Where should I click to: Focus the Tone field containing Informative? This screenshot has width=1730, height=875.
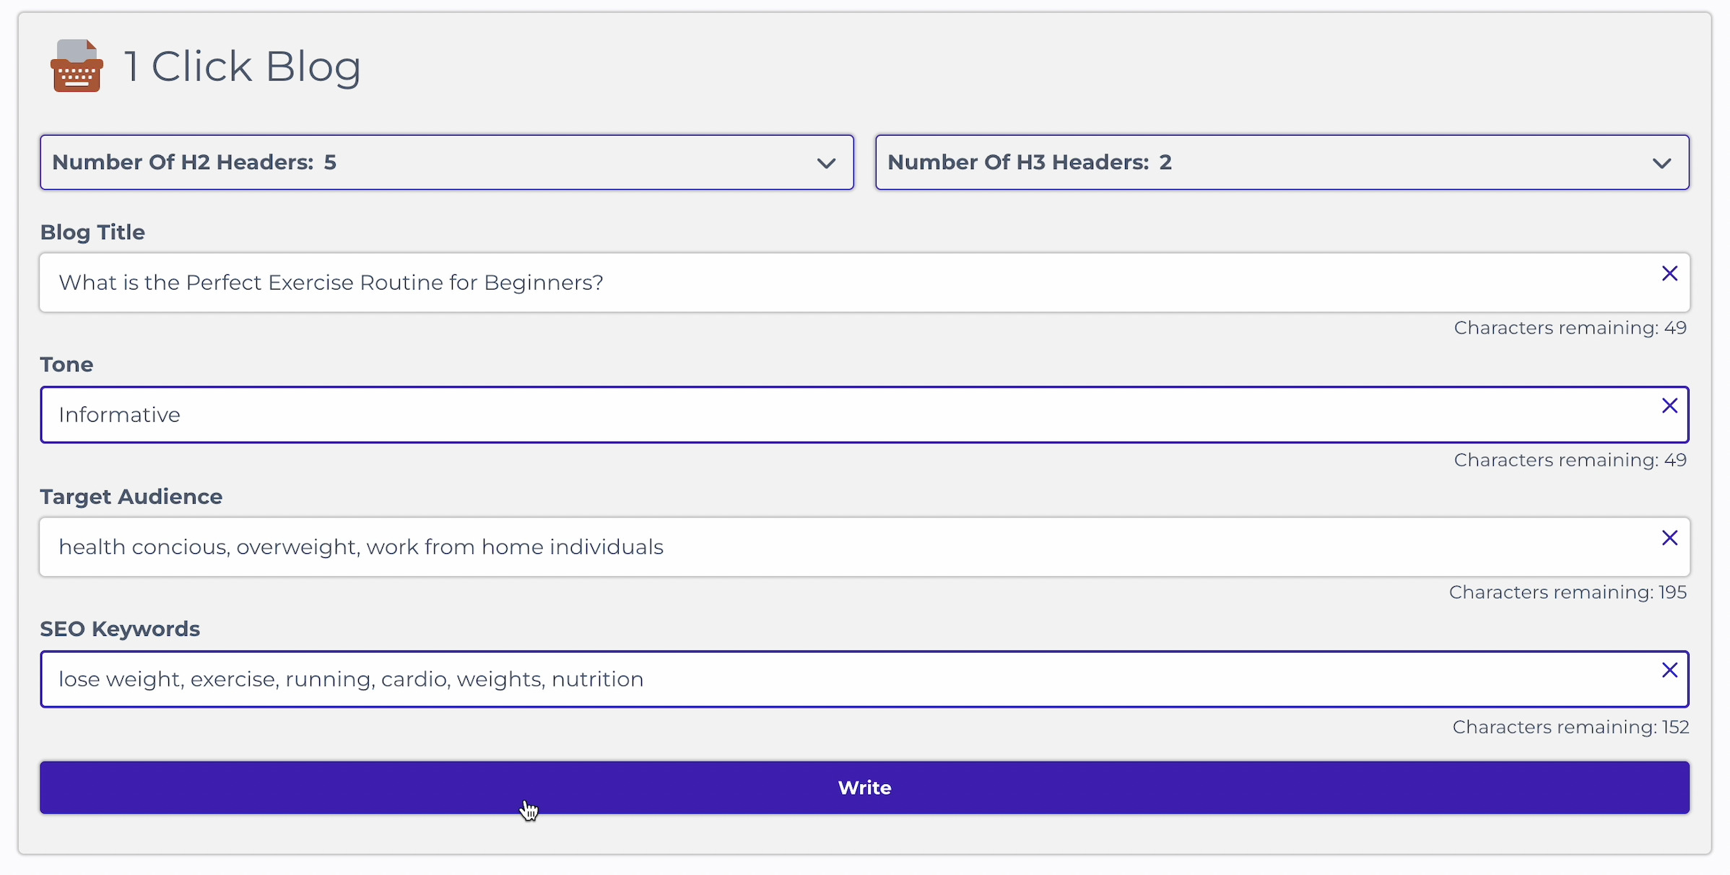(864, 414)
